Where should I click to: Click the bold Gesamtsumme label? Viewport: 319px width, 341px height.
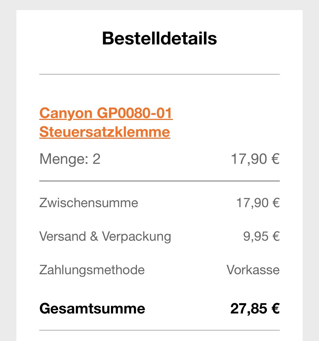coord(92,309)
